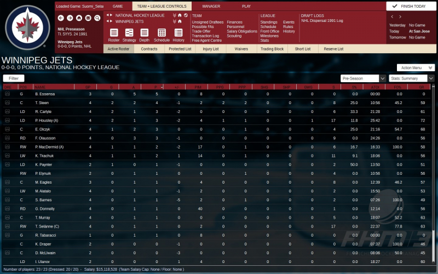The image size is (438, 274).
Task: Open the PLAY menu
Action: [246, 6]
